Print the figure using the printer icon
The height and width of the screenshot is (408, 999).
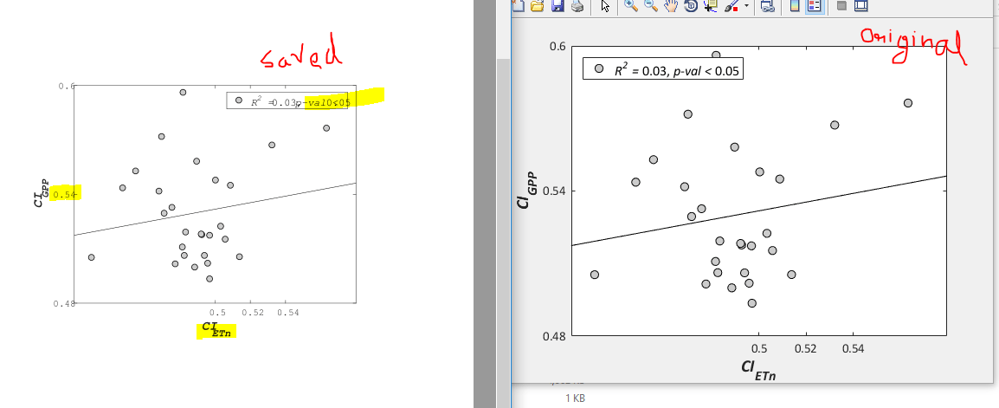(577, 6)
